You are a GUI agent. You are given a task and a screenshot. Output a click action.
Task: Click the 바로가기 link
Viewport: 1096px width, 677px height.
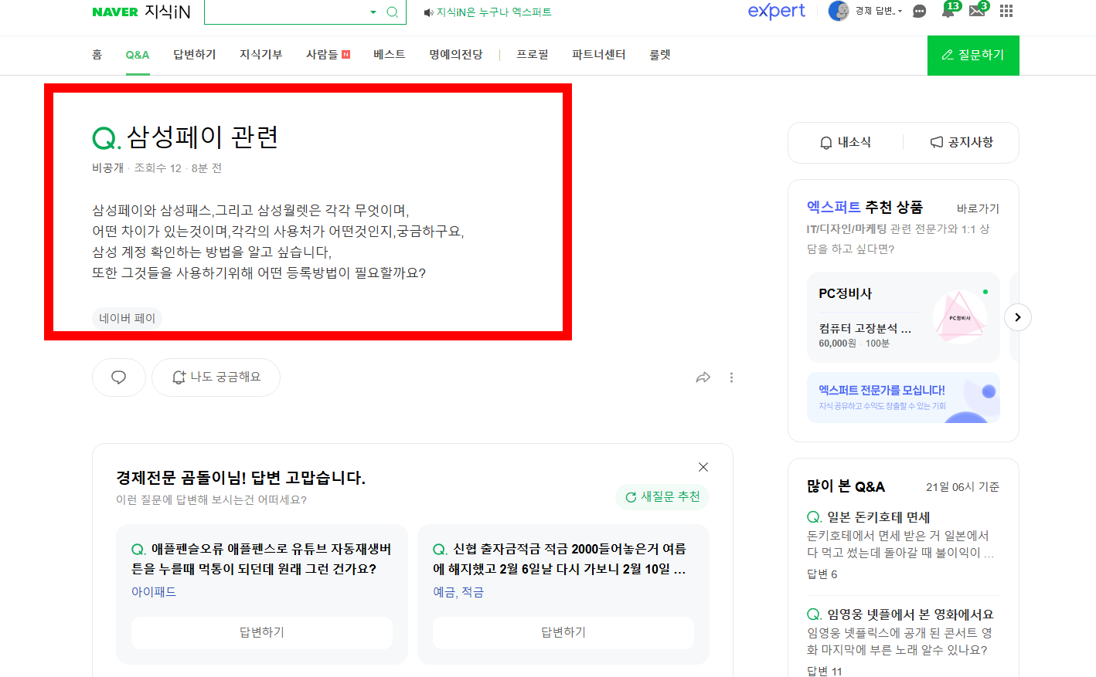978,208
